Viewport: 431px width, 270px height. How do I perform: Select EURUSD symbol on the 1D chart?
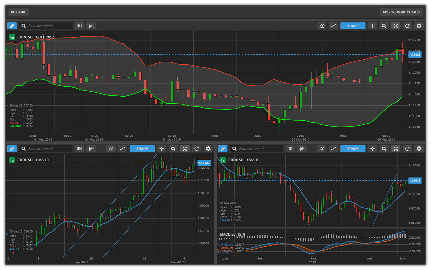236,160
